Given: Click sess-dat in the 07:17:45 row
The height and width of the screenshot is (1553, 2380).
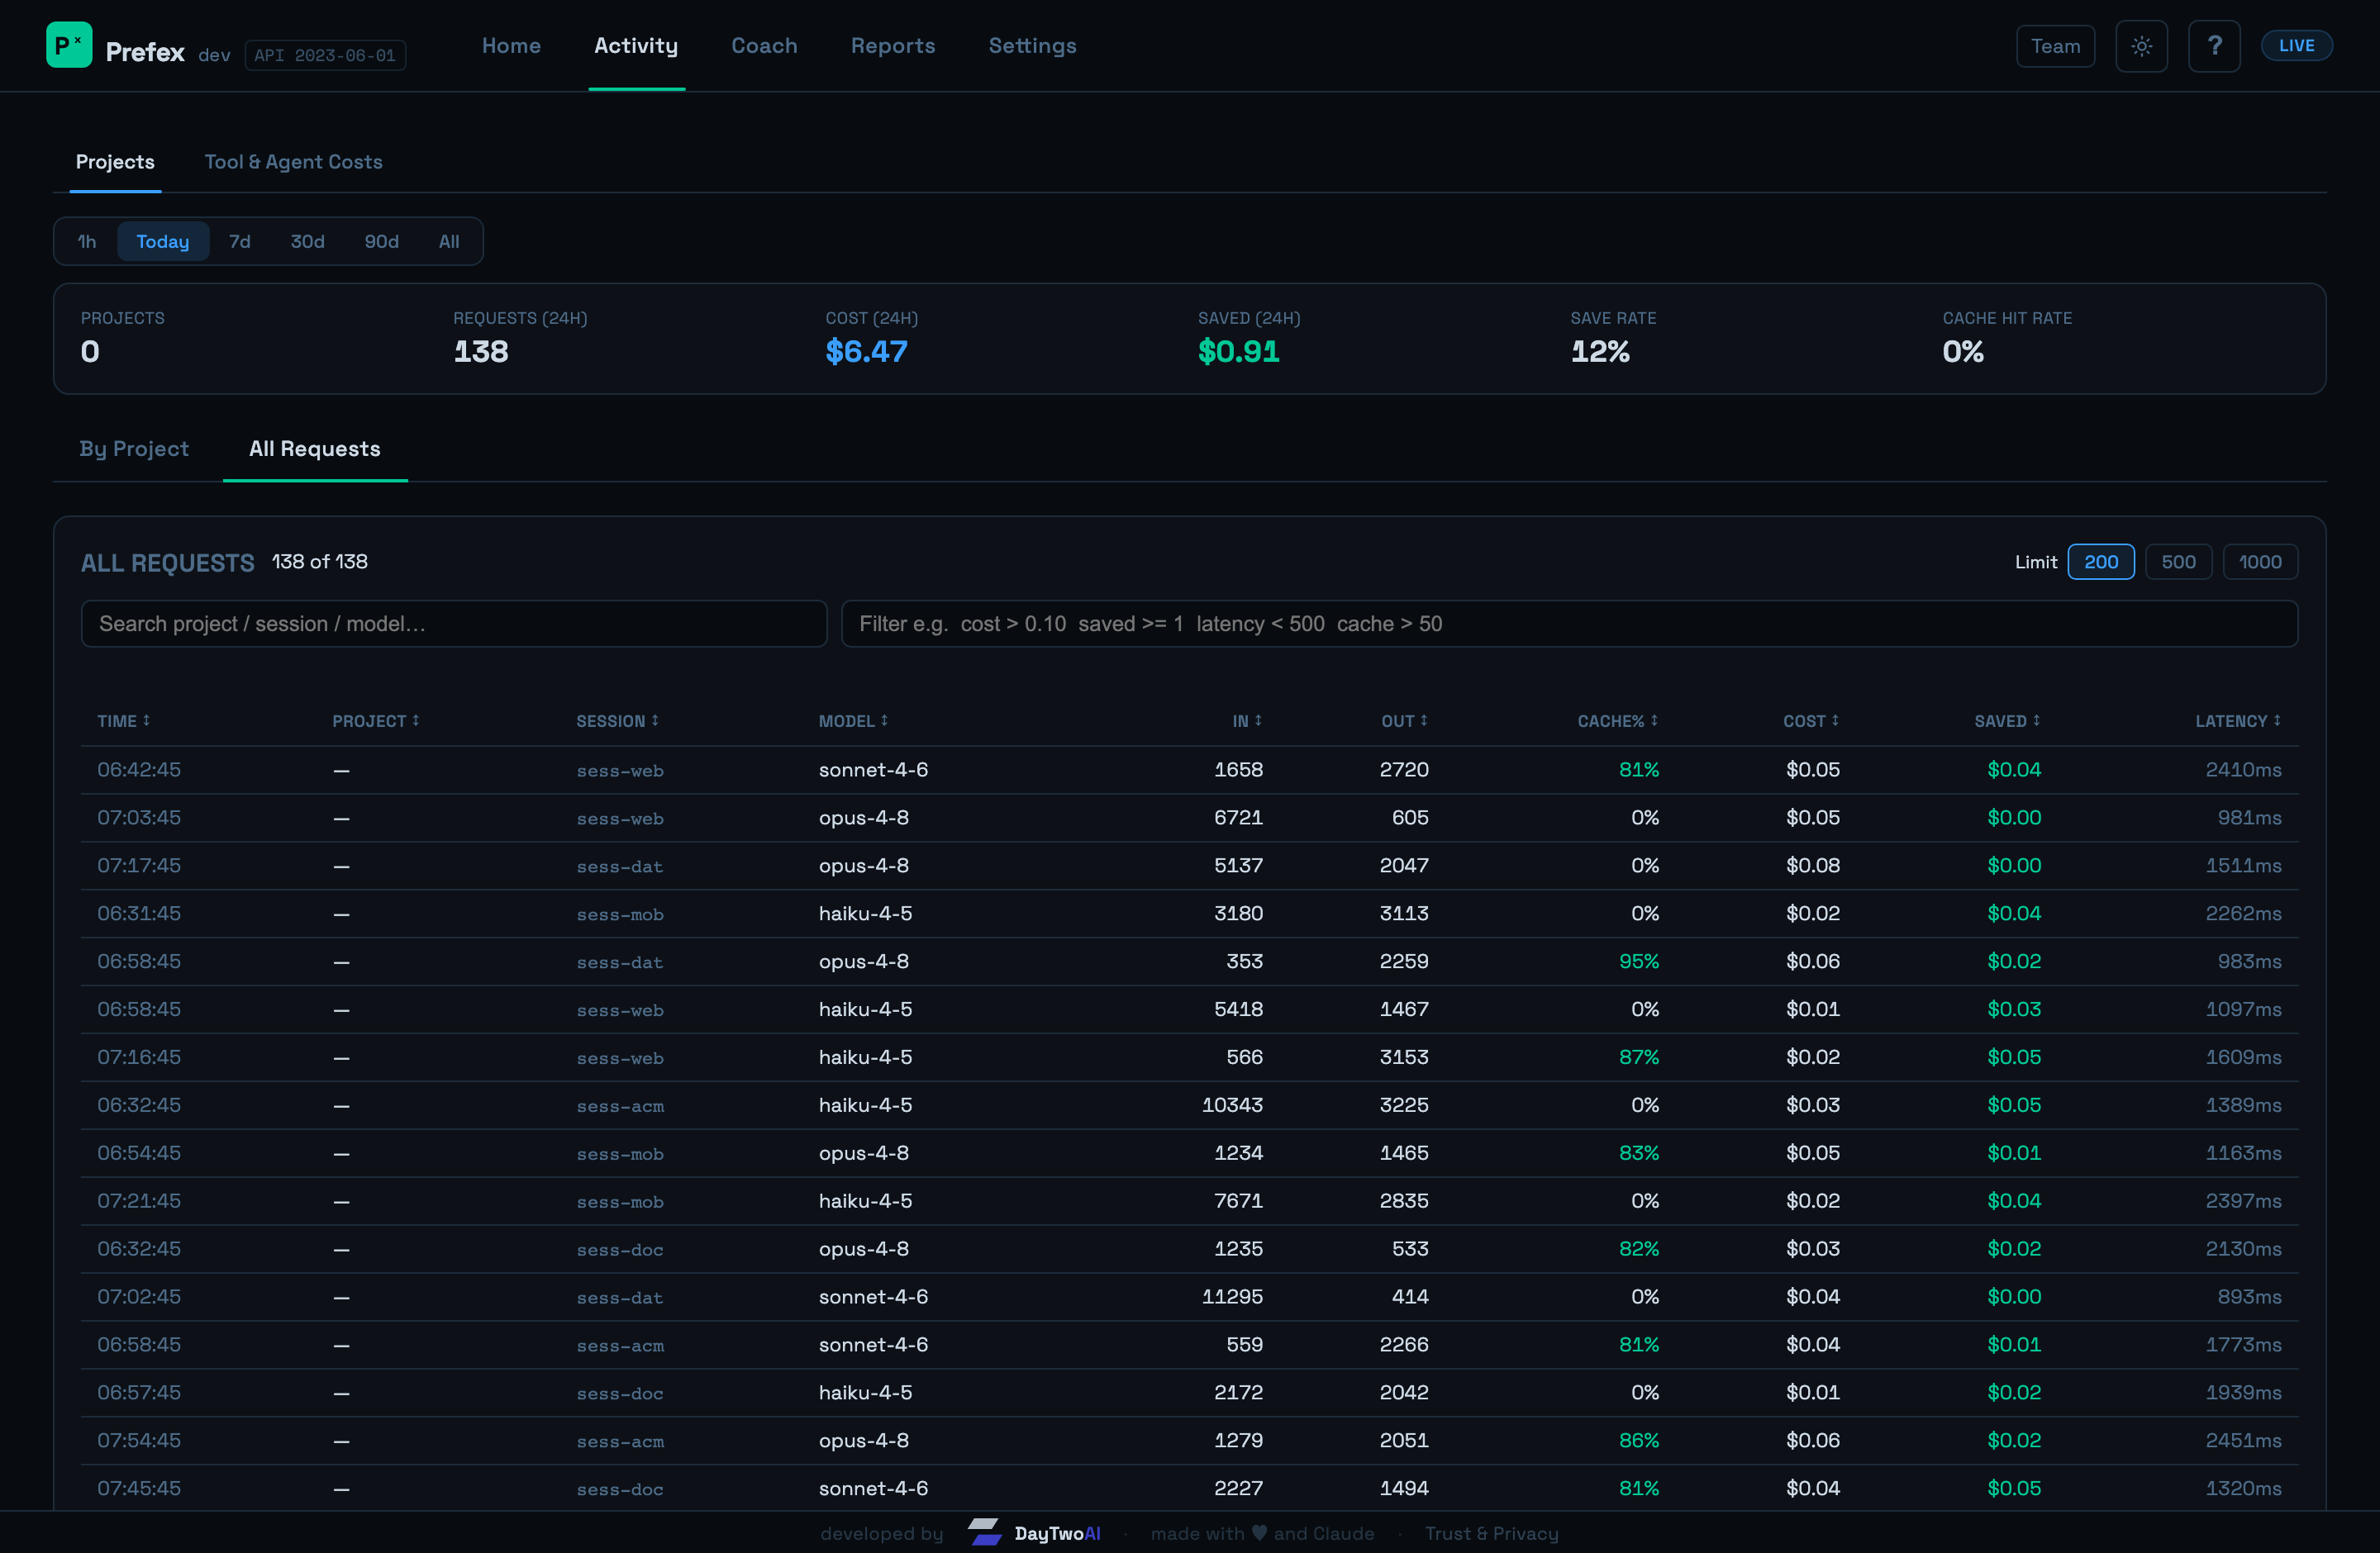Looking at the screenshot, I should tap(619, 867).
